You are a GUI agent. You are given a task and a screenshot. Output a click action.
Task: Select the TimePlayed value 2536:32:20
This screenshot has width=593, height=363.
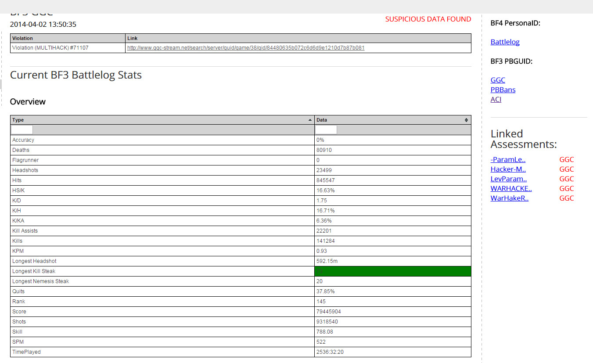click(330, 352)
